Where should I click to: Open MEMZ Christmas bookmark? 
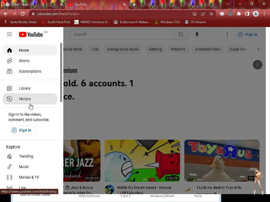[92, 22]
